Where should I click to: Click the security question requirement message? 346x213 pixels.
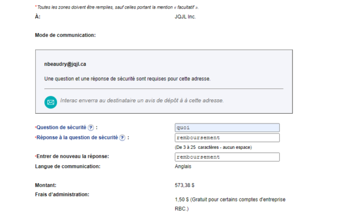tap(127, 79)
